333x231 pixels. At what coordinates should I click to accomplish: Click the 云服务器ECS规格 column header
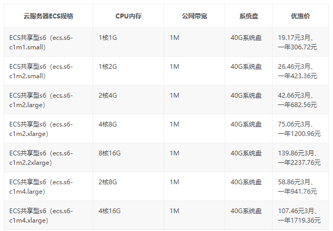[48, 16]
